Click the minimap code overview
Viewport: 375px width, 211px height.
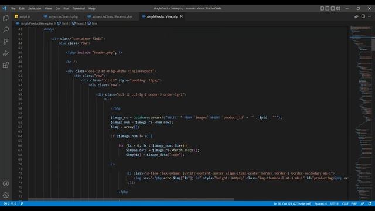pos(361,113)
